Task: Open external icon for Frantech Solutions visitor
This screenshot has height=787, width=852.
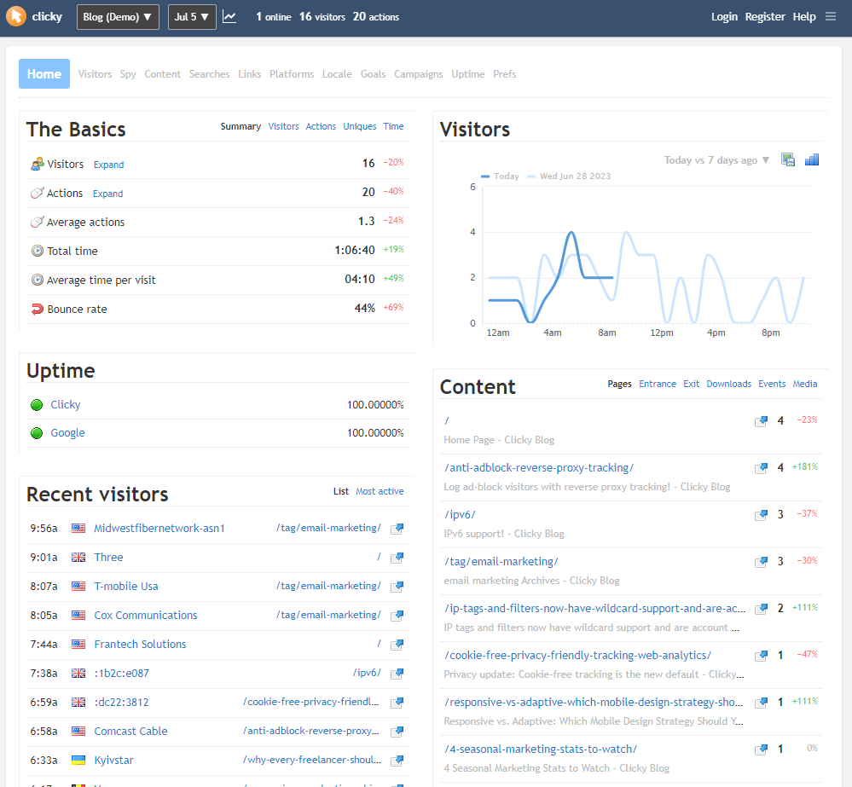Action: click(x=397, y=644)
